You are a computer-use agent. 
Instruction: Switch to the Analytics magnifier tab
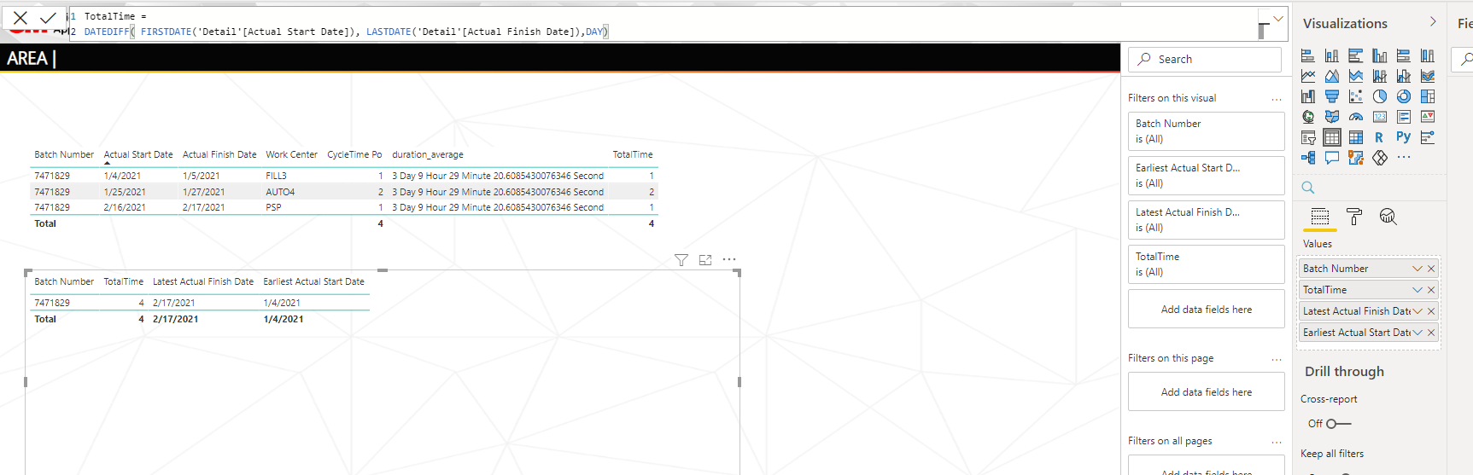tap(1388, 217)
